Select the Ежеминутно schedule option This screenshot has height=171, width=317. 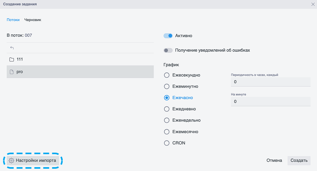[167, 86]
